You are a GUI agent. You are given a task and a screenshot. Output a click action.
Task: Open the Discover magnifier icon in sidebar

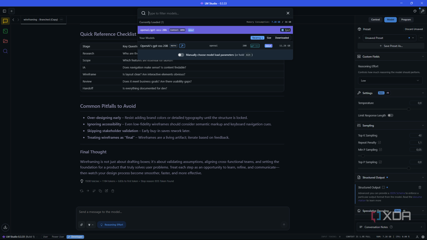(x=5, y=51)
